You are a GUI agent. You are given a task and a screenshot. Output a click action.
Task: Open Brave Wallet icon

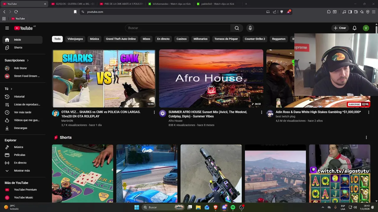point(356,12)
